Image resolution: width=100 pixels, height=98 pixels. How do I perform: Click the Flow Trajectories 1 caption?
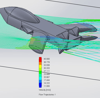click(x=47, y=95)
